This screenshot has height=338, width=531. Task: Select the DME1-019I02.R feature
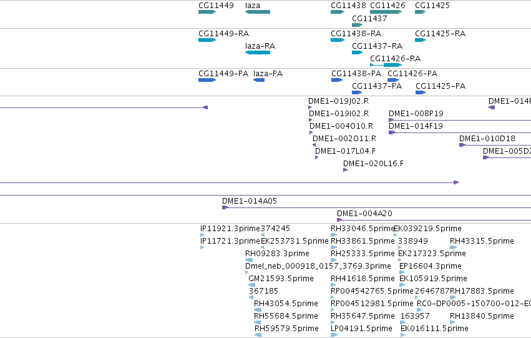pos(311,120)
